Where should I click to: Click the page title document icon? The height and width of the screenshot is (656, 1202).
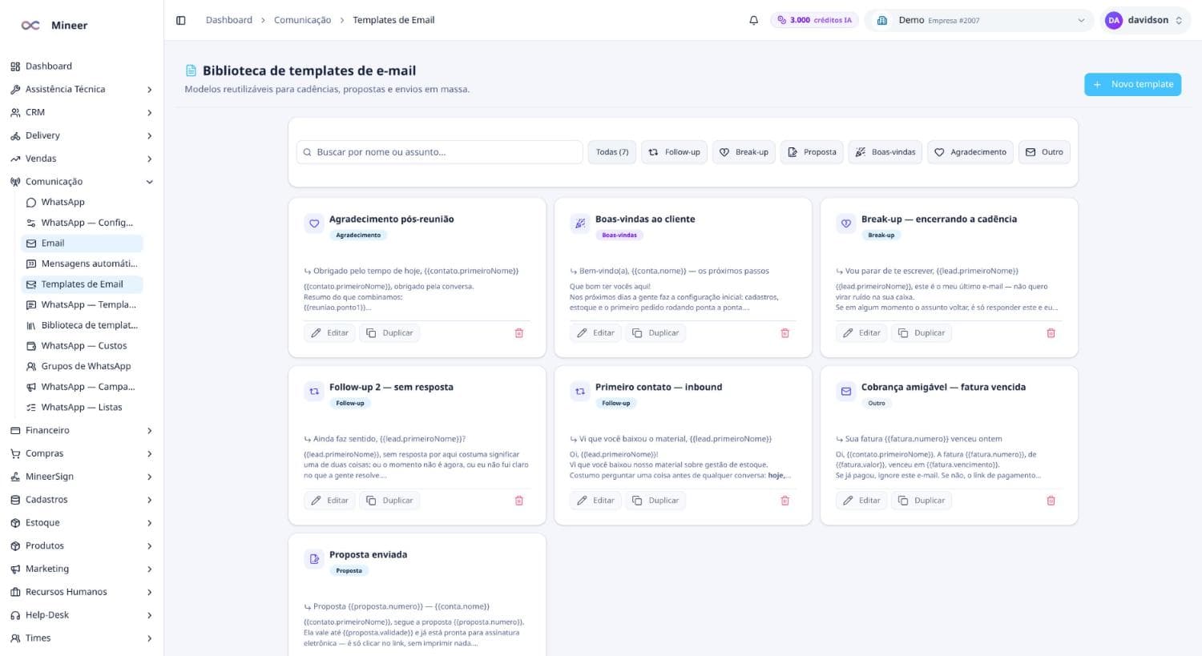[x=191, y=70]
